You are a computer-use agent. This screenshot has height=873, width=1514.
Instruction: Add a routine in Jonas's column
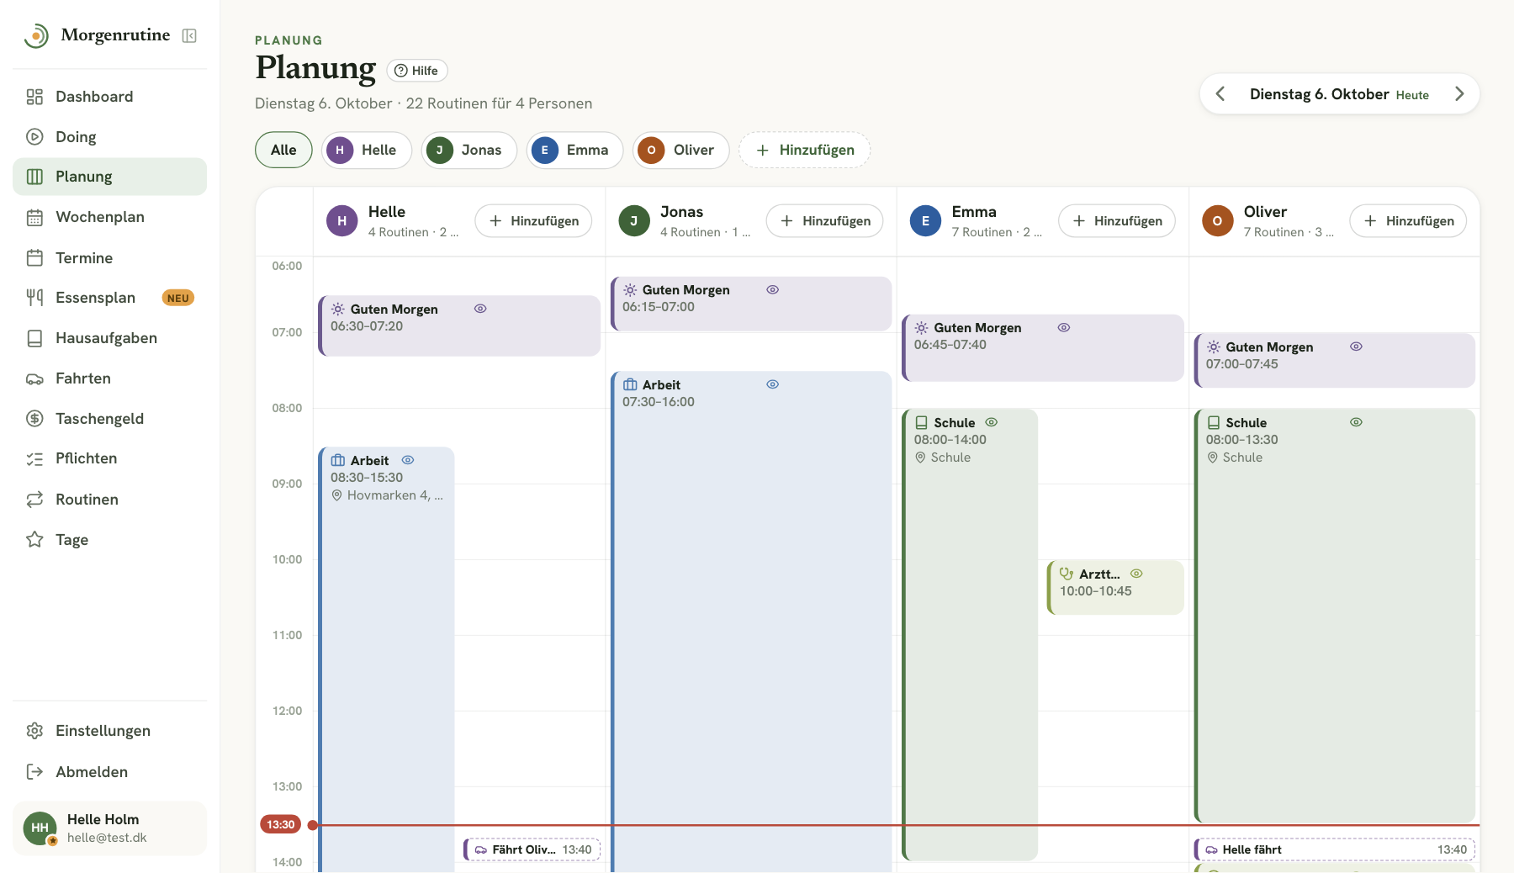click(825, 221)
